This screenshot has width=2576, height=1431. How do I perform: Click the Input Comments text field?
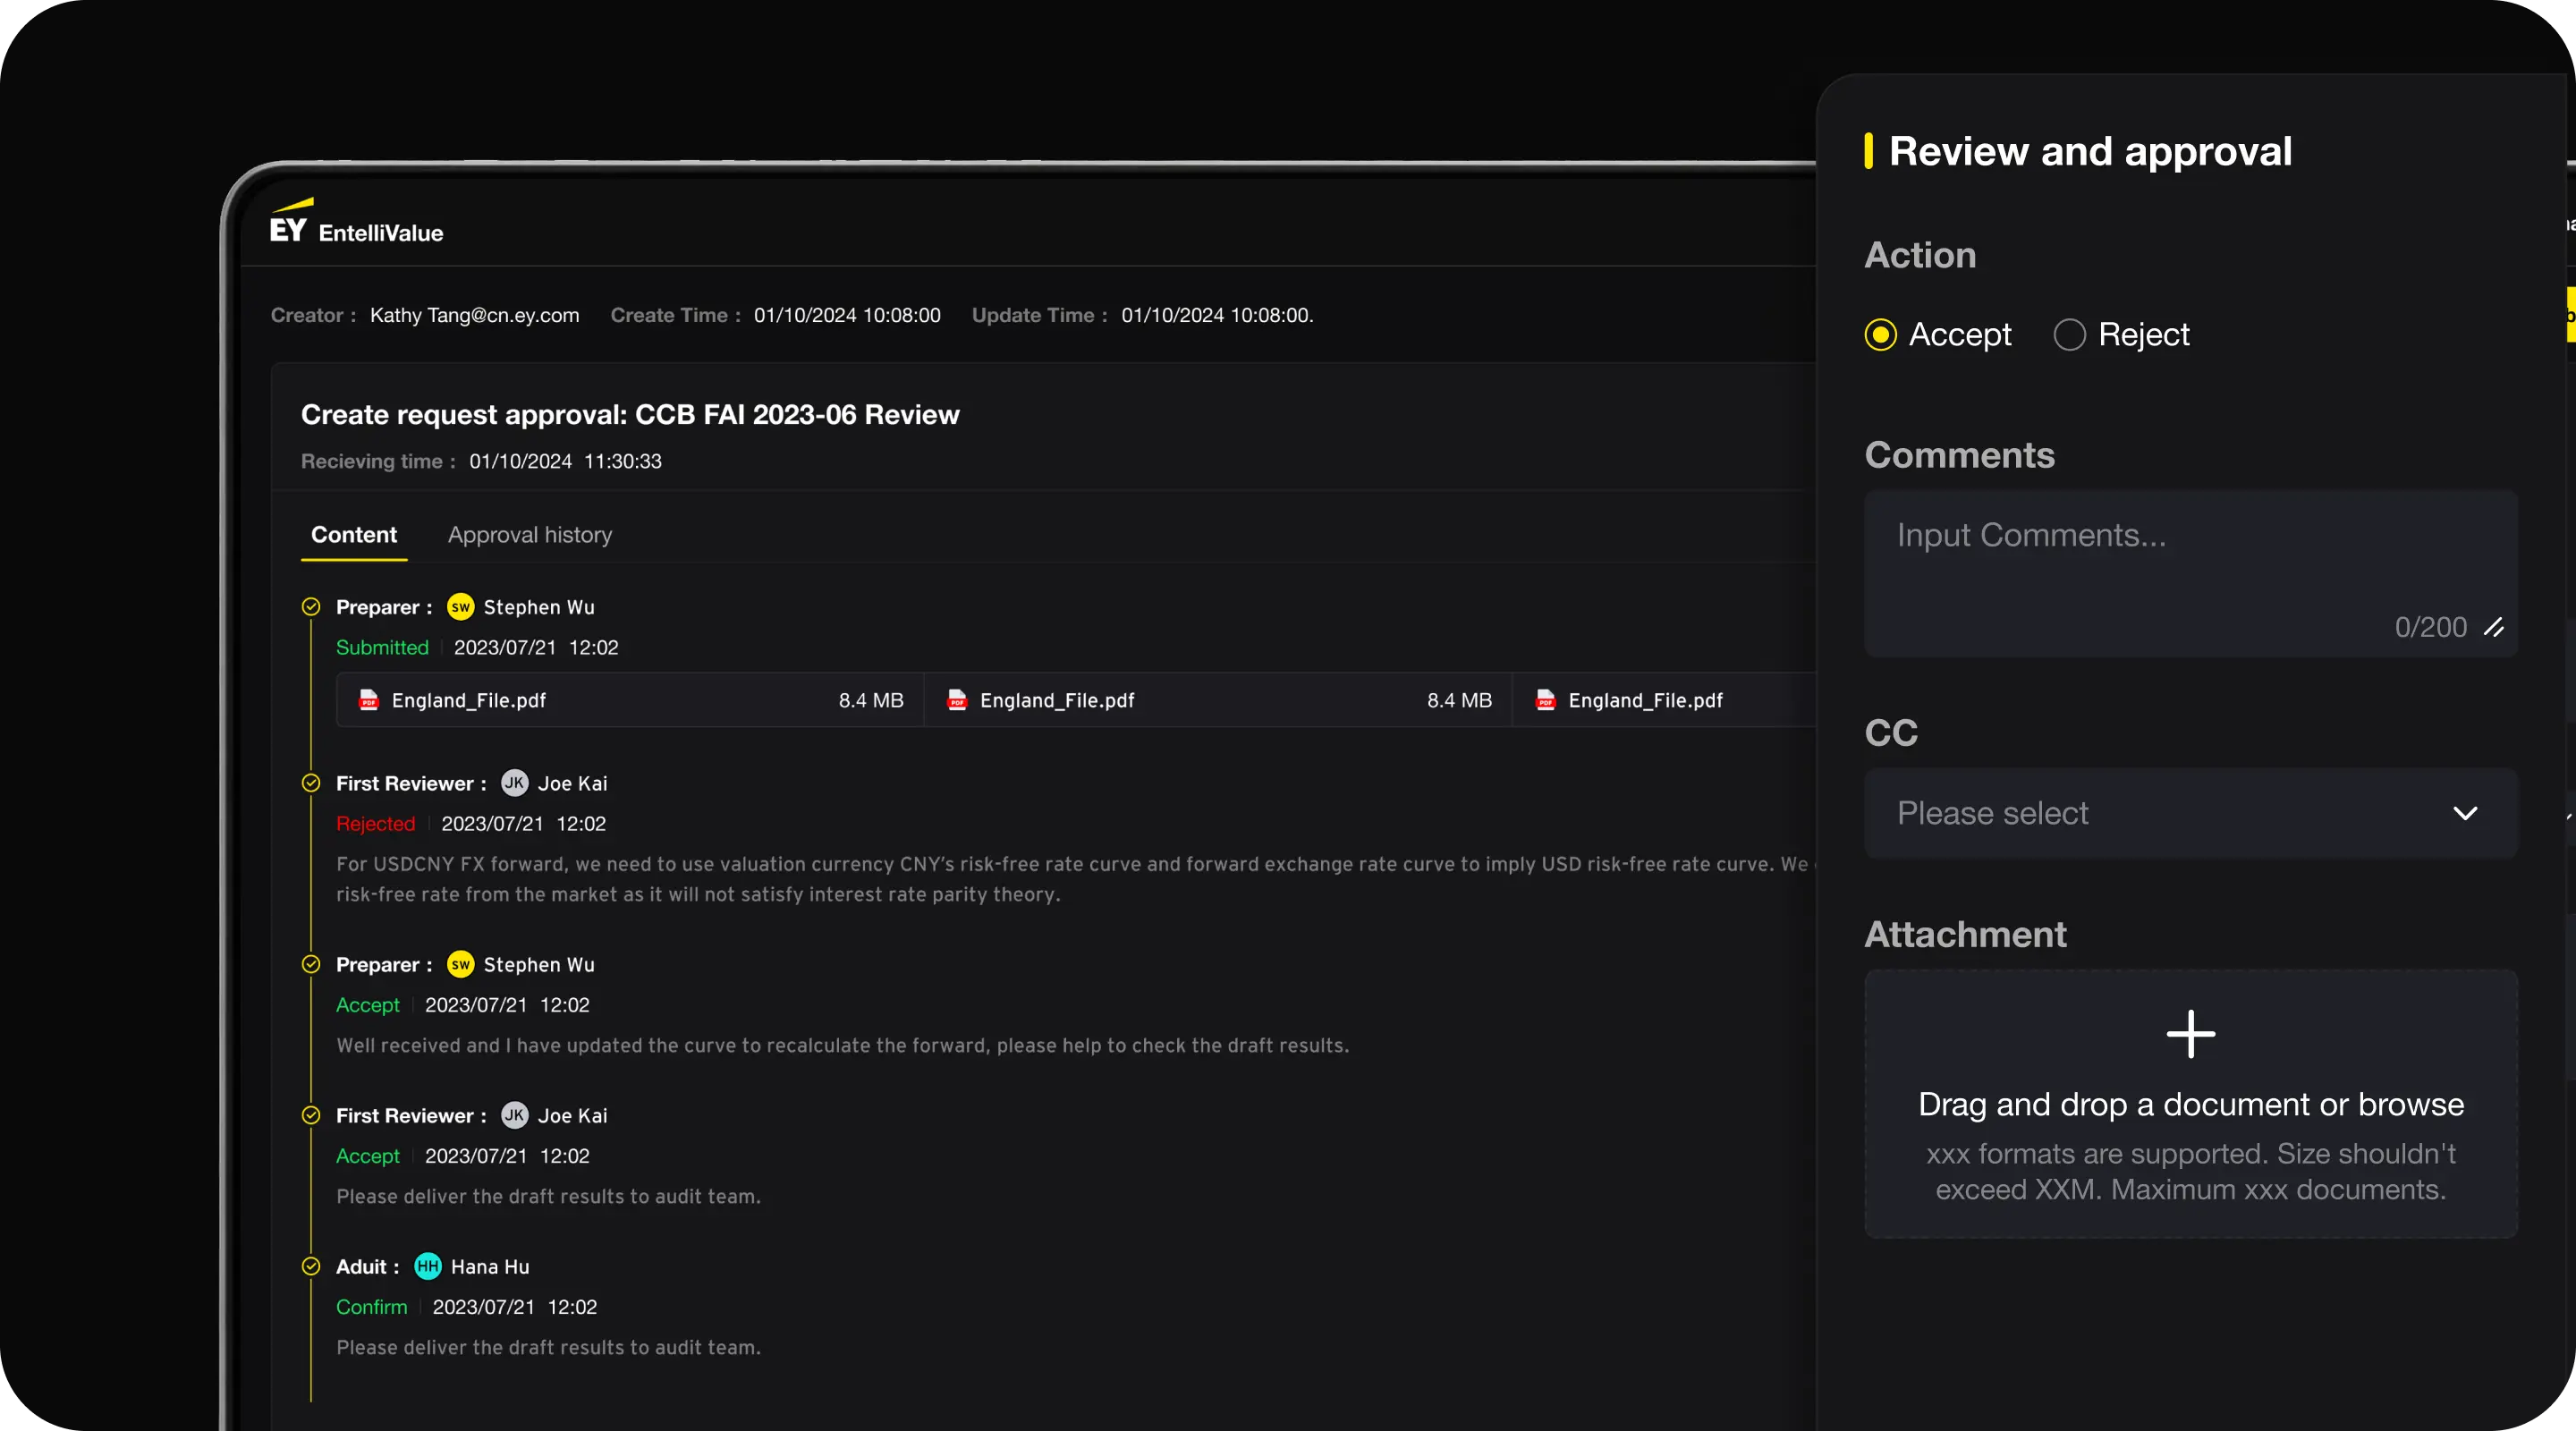click(2190, 573)
